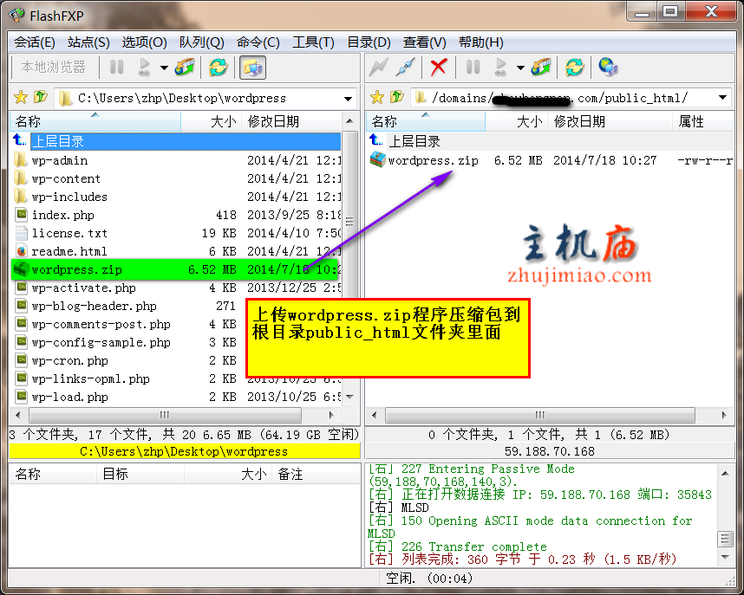This screenshot has height=595, width=744.
Task: Abort with the red X icon
Action: [x=439, y=67]
